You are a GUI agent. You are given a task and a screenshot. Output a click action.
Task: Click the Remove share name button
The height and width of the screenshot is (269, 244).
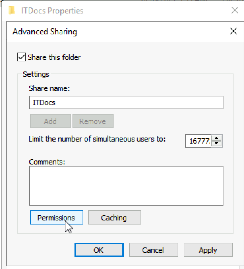[x=93, y=121]
